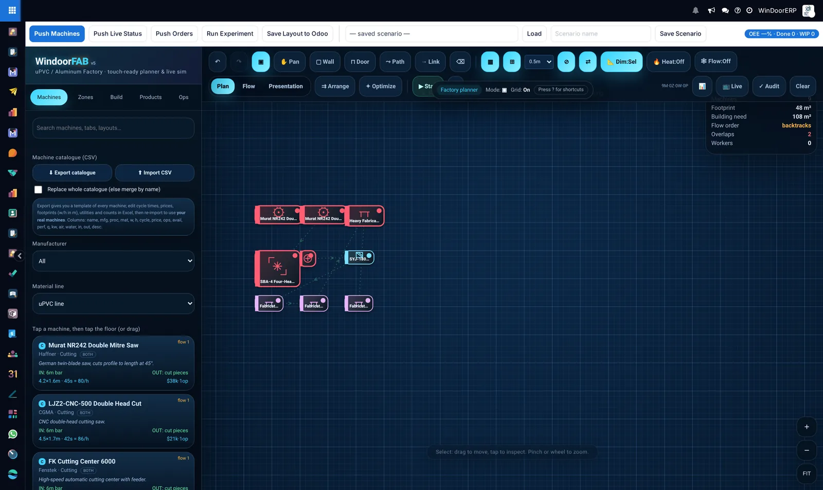This screenshot has height=490, width=823.
Task: Click Save Layout to Odoo
Action: click(x=297, y=34)
